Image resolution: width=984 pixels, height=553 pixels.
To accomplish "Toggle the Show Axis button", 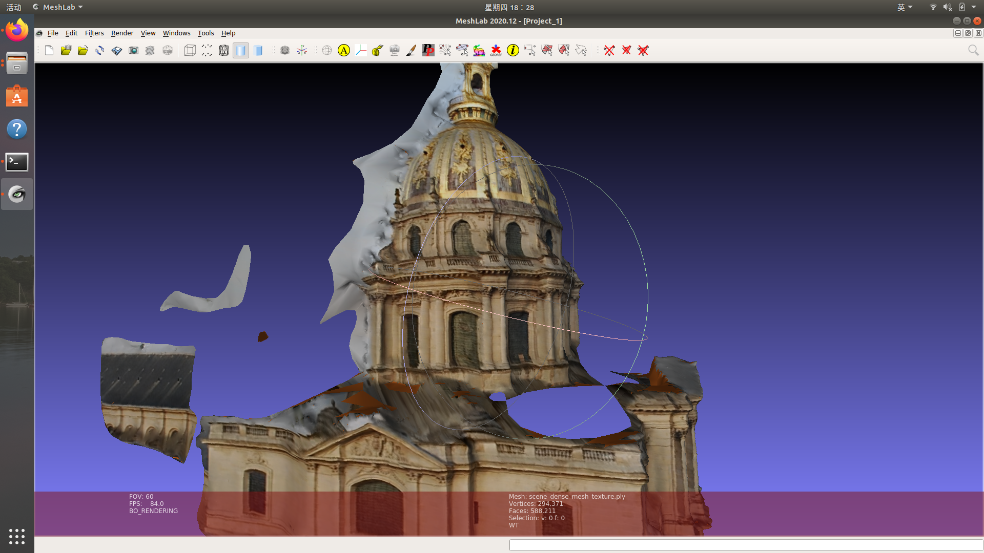I will [x=302, y=50].
